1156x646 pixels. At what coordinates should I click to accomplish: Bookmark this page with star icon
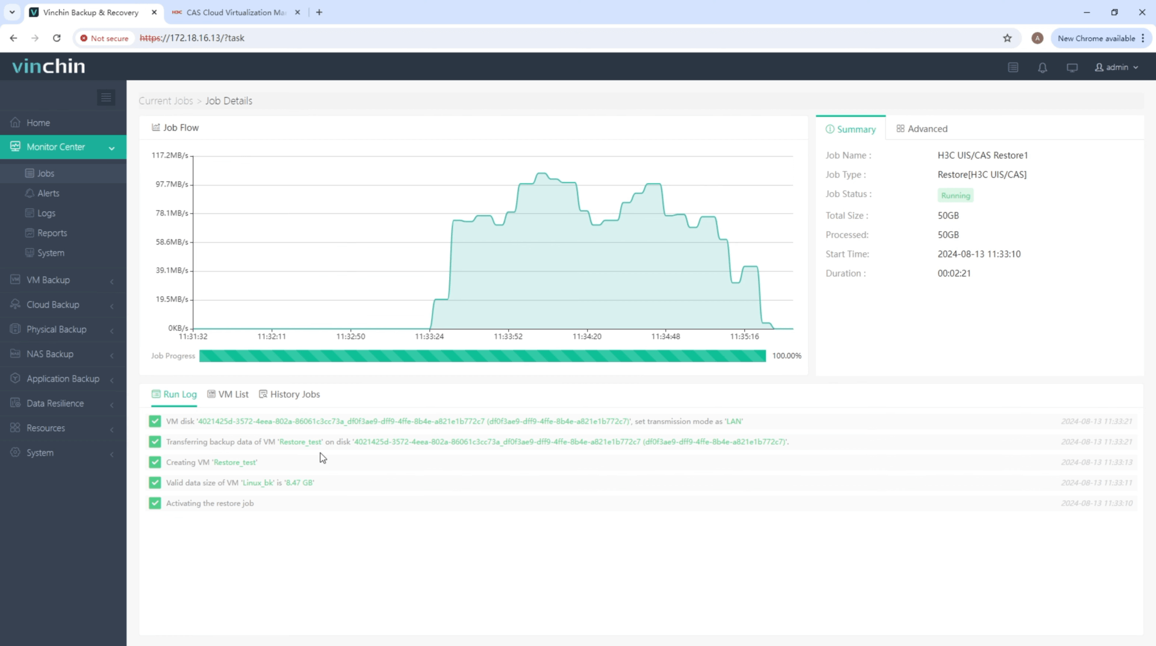[1007, 38]
